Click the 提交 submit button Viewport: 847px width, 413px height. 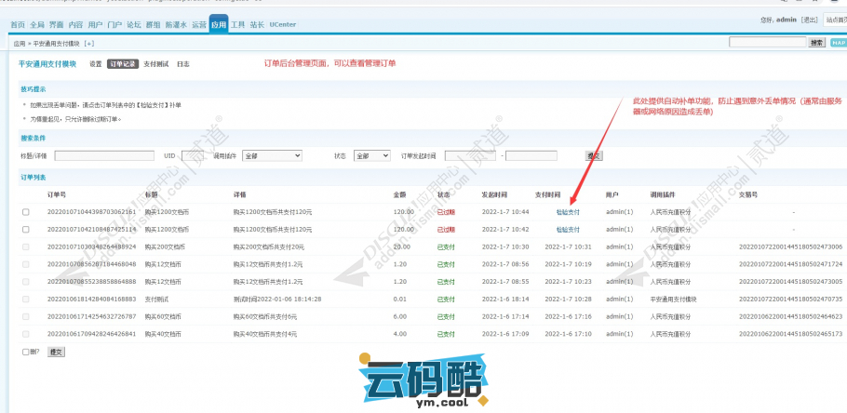(56, 353)
